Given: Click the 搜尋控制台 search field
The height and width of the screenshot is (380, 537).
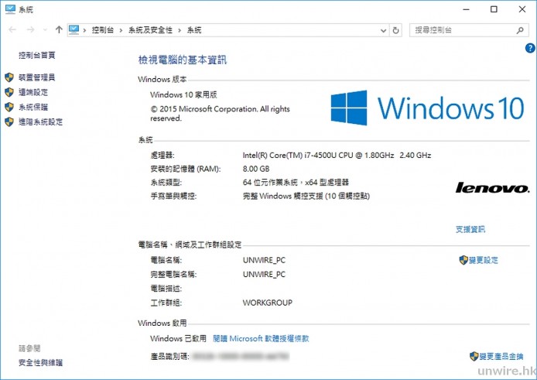Looking at the screenshot, I should [x=460, y=30].
